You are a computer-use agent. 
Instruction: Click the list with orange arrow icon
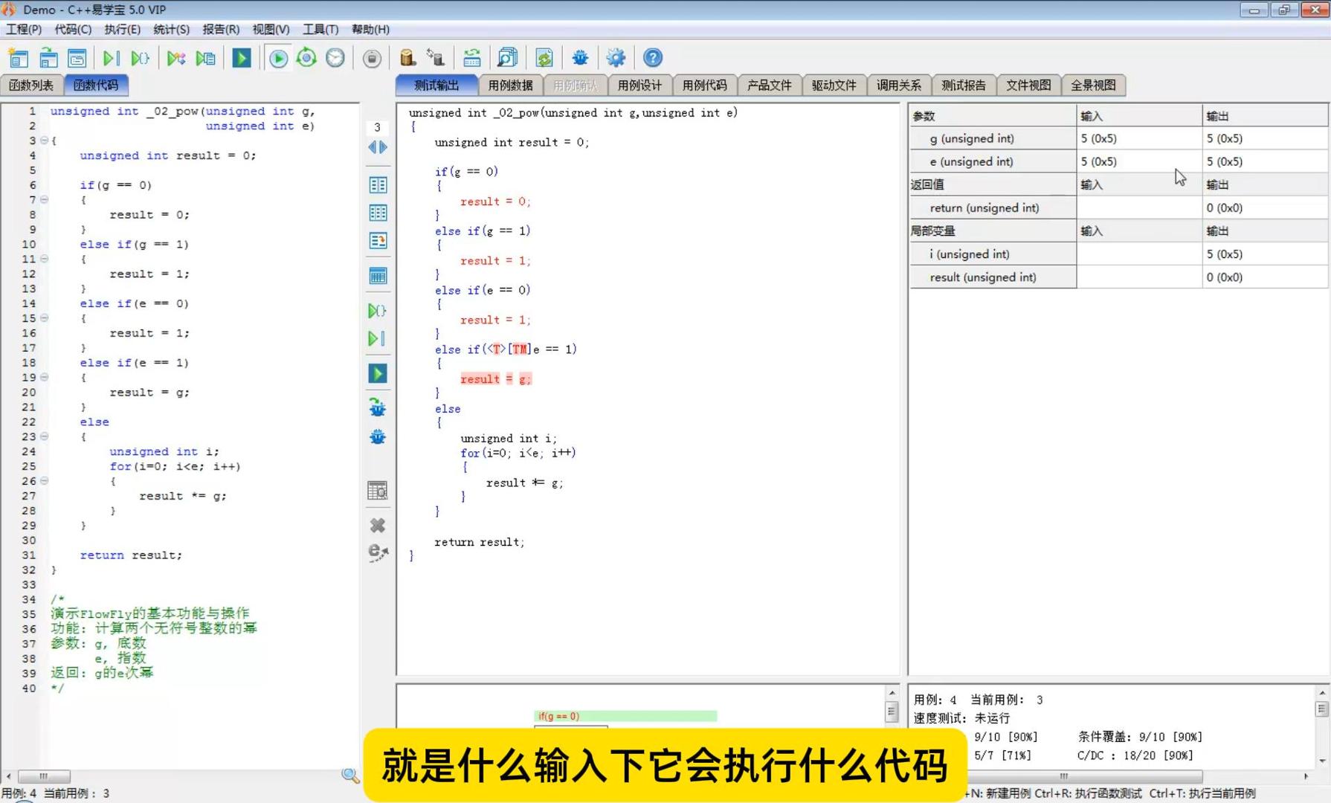[378, 240]
